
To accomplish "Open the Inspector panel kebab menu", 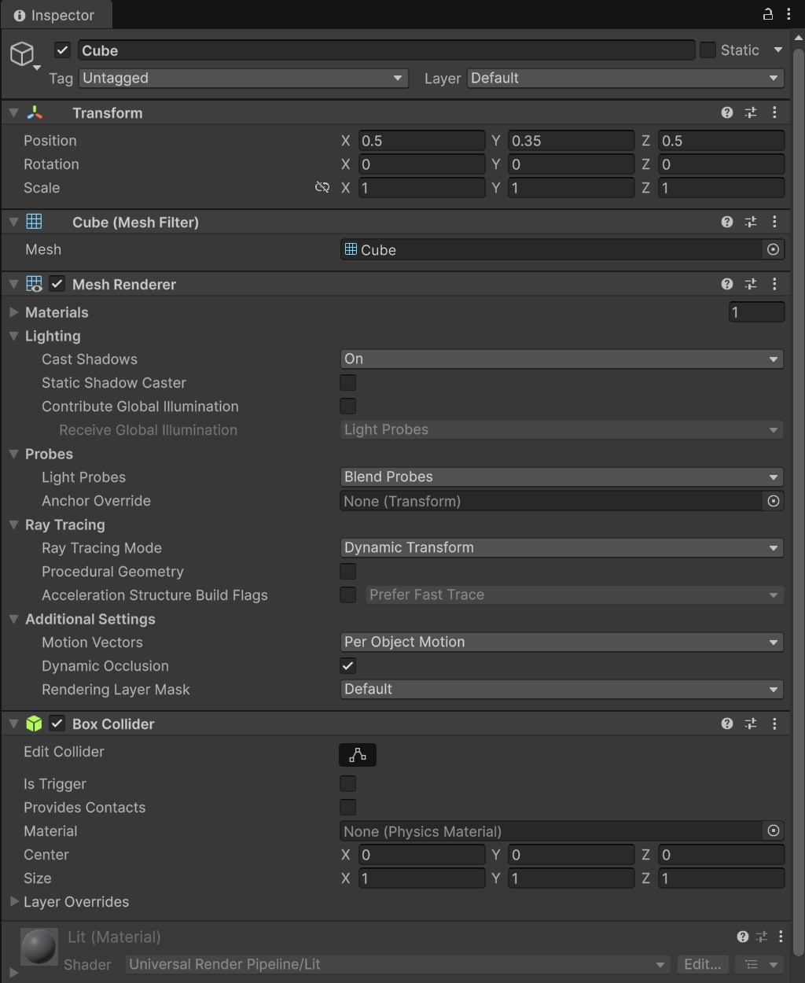I will coord(788,14).
